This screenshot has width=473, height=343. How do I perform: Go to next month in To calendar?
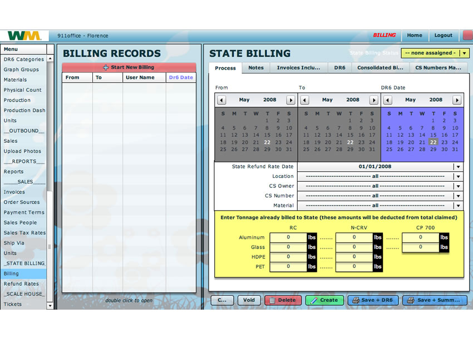click(x=374, y=100)
